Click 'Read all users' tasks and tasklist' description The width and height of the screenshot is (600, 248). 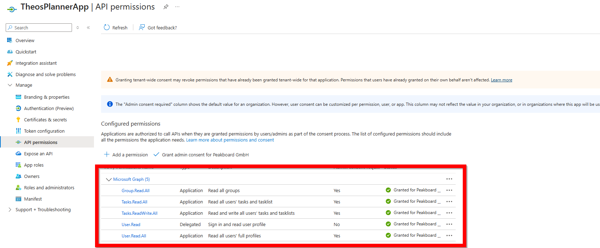[240, 202]
